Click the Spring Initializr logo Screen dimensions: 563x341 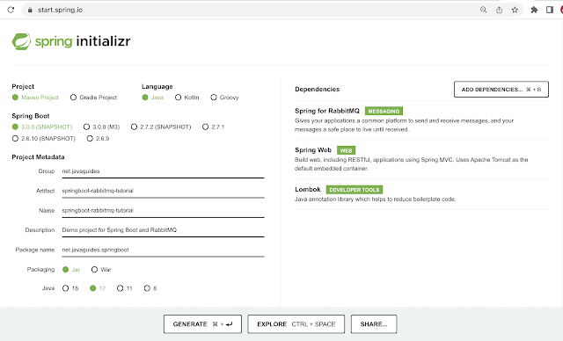tap(71, 41)
